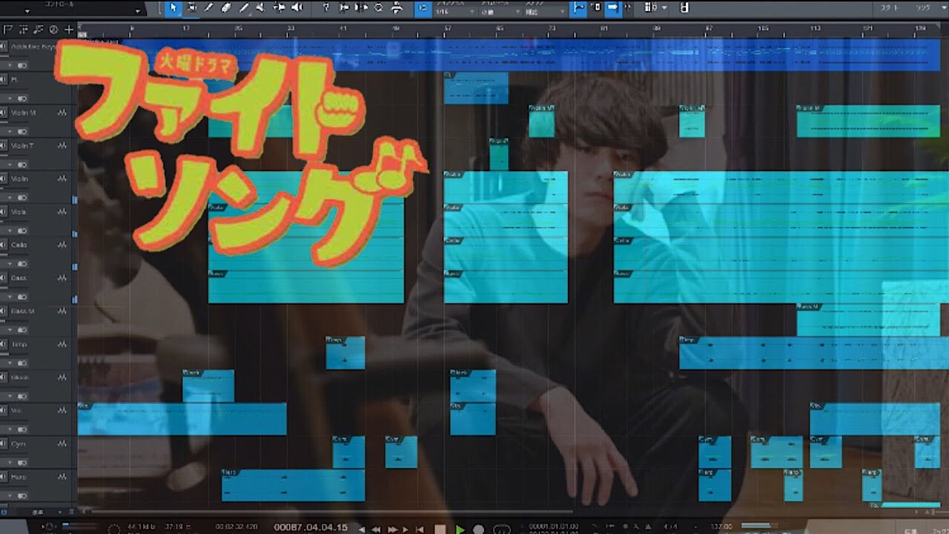Select the Paint pencil tool
Image resolution: width=949 pixels, height=534 pixels.
point(209,7)
